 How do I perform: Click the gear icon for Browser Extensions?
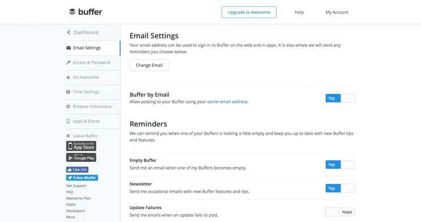(x=68, y=106)
